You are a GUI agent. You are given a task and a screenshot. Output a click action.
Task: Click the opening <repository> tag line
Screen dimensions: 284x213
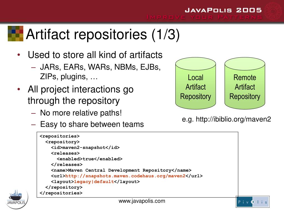point(62,142)
